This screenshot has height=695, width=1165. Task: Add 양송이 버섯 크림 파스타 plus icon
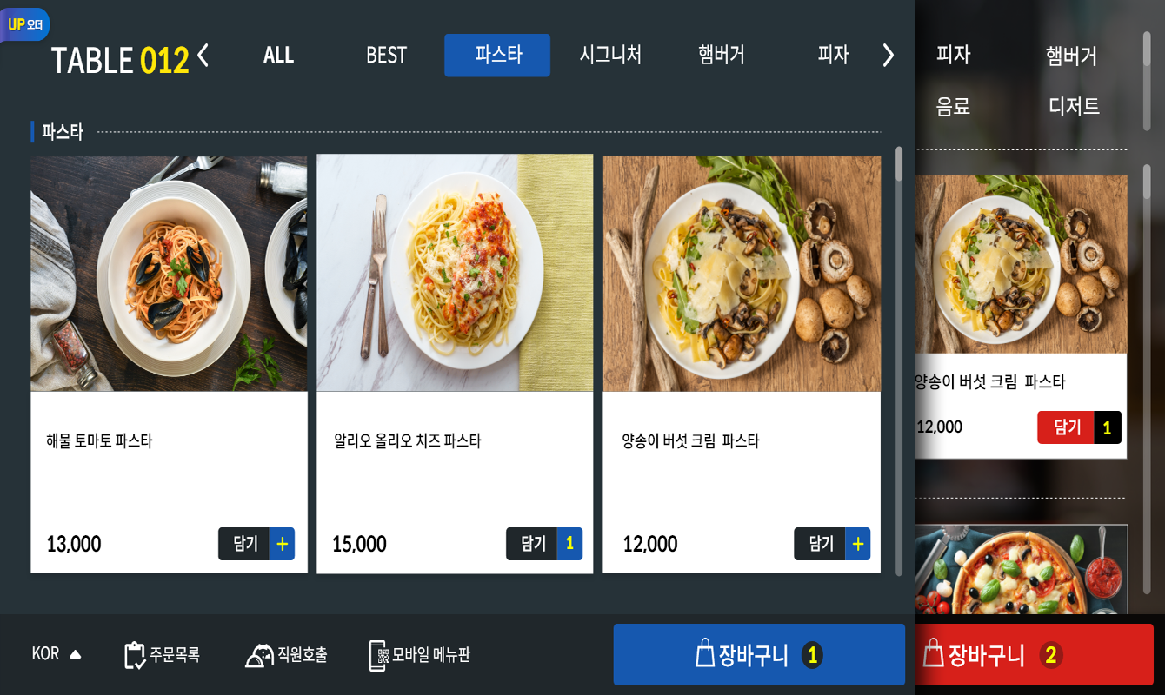click(857, 544)
